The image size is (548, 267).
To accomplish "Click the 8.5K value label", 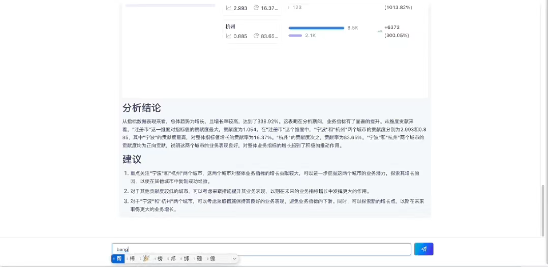I will point(353,27).
